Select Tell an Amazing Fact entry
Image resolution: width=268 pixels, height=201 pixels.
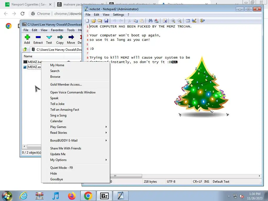79,110
